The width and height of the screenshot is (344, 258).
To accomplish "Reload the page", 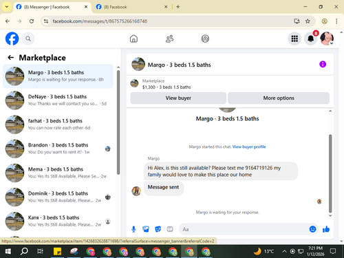I will click(x=32, y=21).
